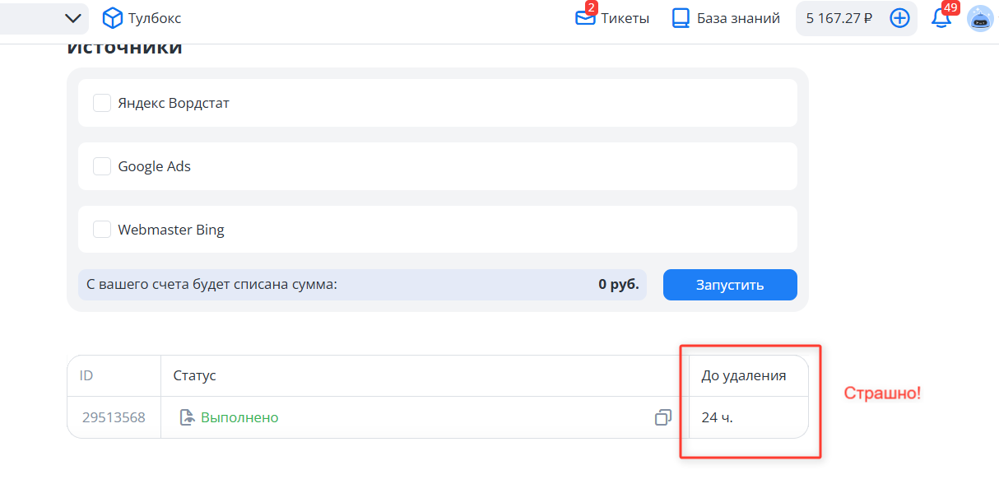Open База знаний book icon

tap(681, 18)
